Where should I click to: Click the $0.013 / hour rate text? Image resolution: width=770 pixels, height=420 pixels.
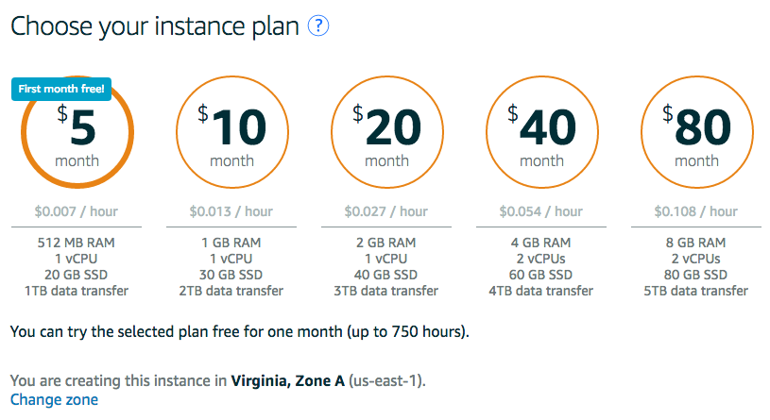click(231, 211)
